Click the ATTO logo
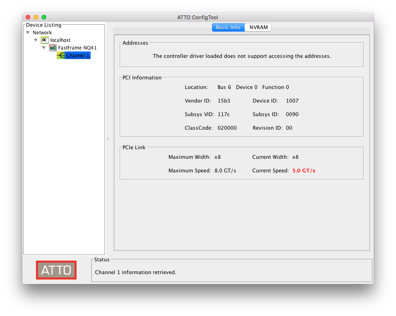 pos(56,270)
